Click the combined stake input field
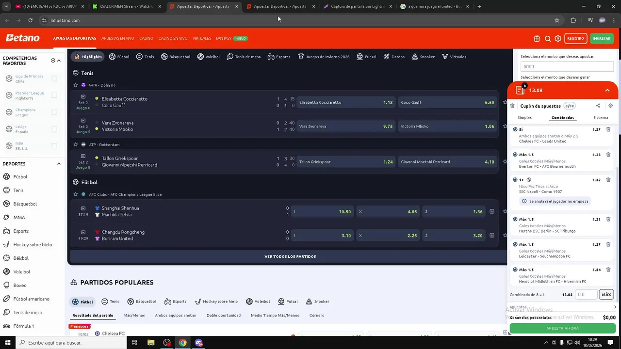This screenshot has height=349, width=621. [x=586, y=294]
